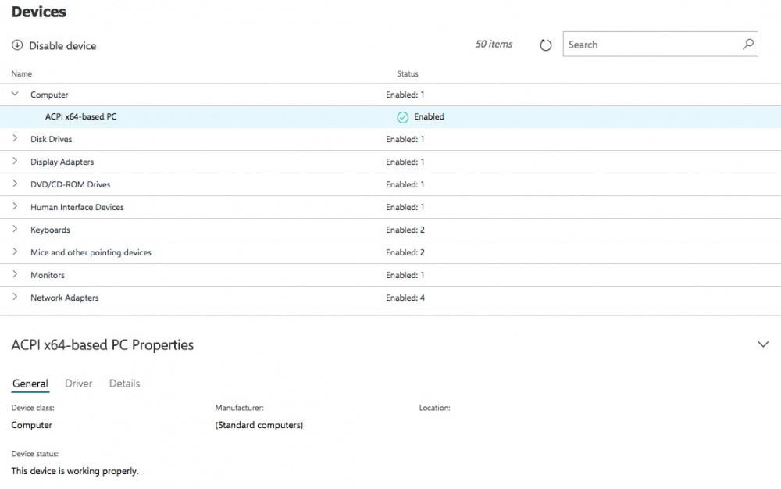Click the Enabled: 1 status of Monitors
The image size is (781, 489).
[405, 275]
